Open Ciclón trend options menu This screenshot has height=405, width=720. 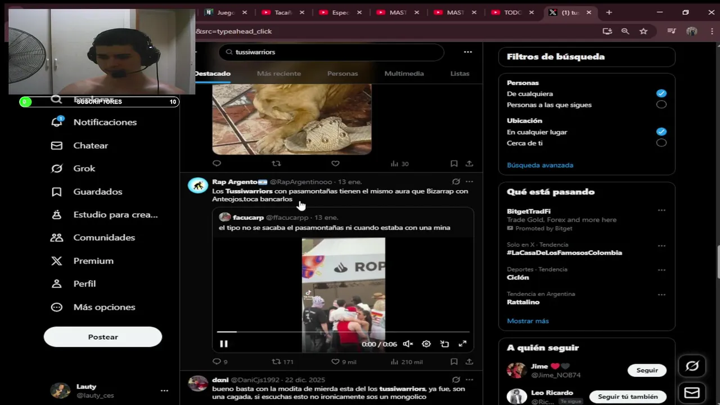pyautogui.click(x=661, y=271)
